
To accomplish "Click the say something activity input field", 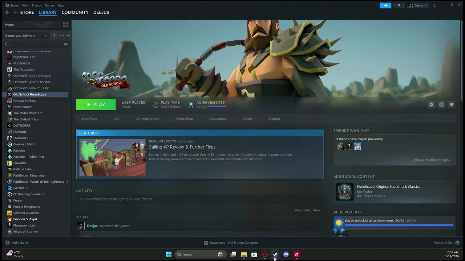I will pyautogui.click(x=200, y=199).
